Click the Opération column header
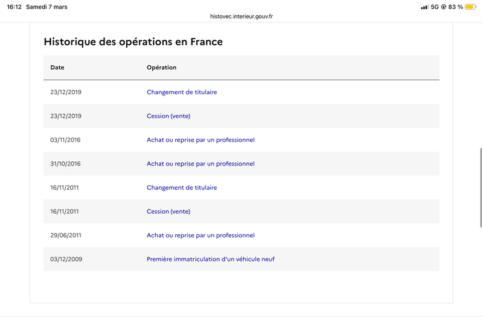483x317 pixels. pos(161,68)
